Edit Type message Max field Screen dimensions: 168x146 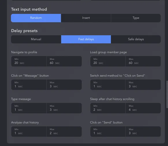(x=64, y=108)
